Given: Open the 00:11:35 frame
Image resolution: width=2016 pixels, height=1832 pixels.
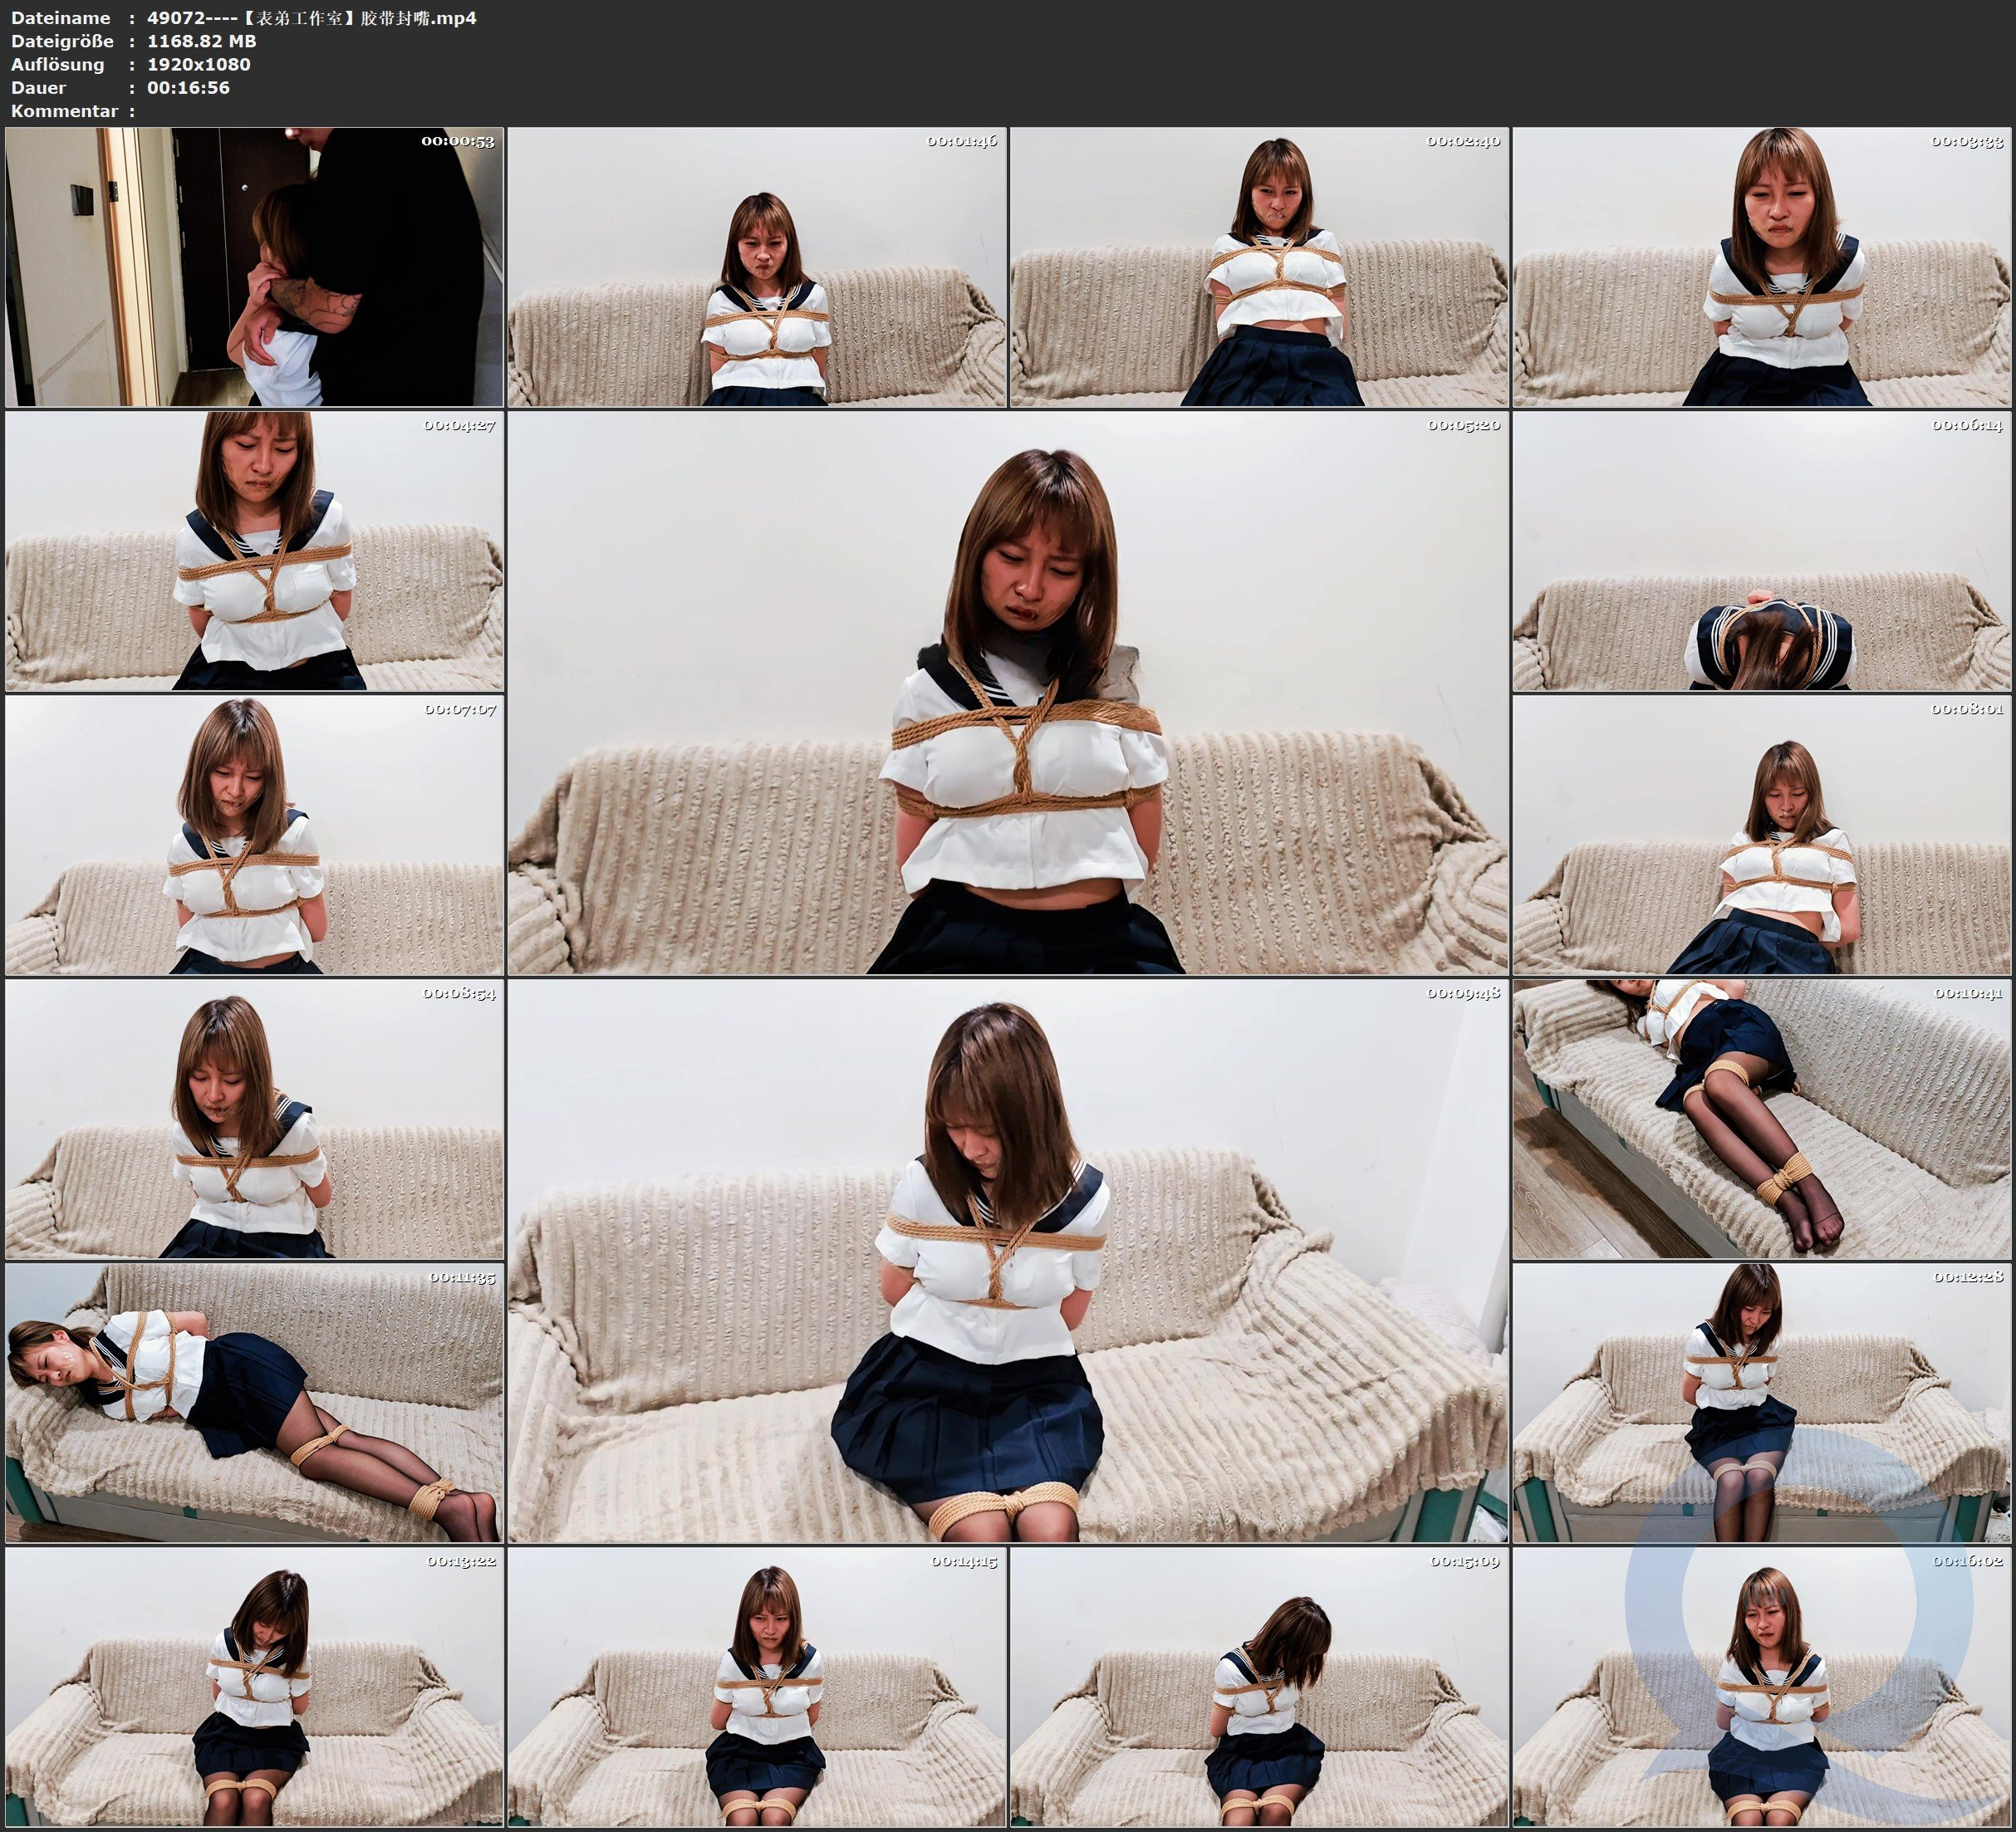Looking at the screenshot, I should pyautogui.click(x=254, y=1403).
